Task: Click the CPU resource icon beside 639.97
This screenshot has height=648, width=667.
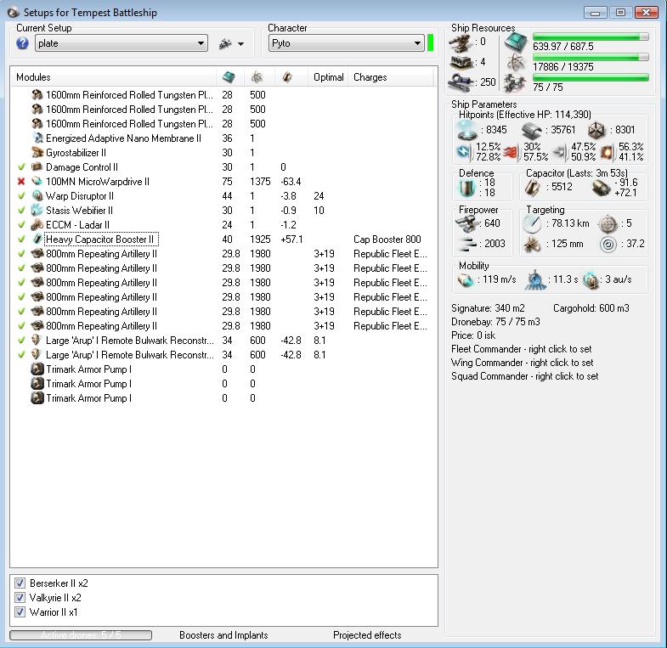Action: [x=516, y=42]
